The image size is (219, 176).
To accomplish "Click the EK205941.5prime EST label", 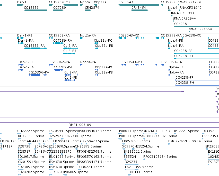I will click(x=63, y=131).
